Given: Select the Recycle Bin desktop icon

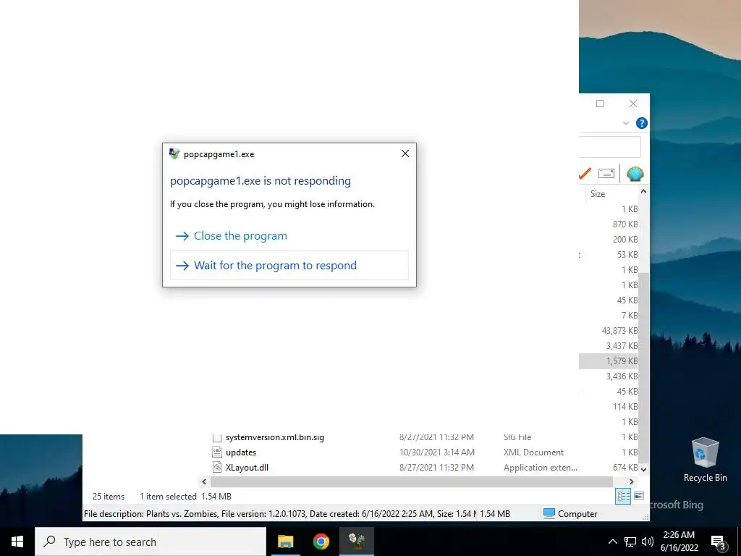Looking at the screenshot, I should (705, 459).
